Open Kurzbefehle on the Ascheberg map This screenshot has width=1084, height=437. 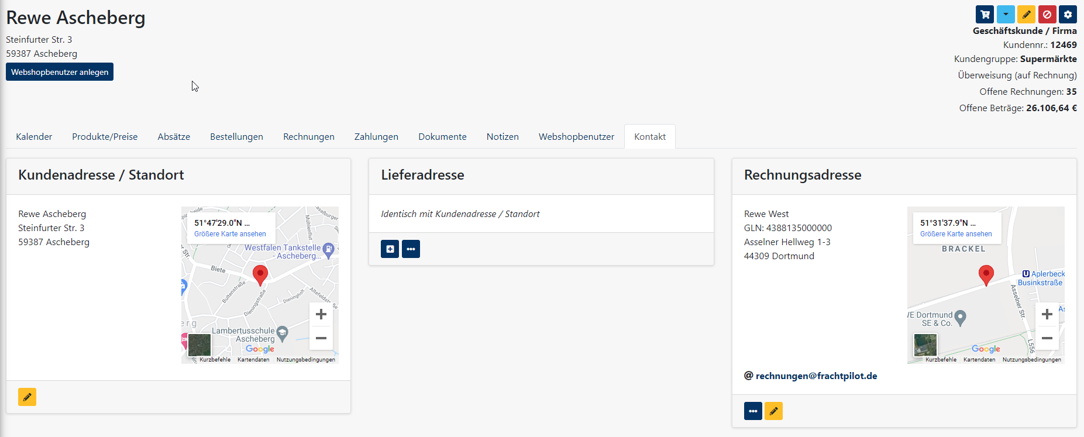tap(215, 360)
